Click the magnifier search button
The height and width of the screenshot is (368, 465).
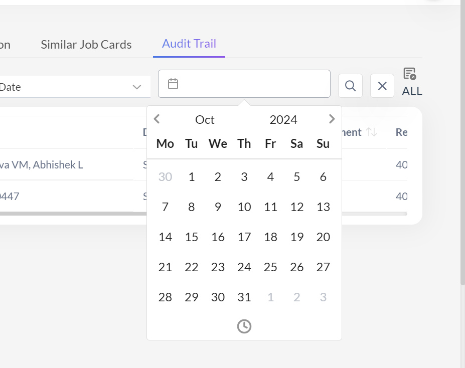(x=350, y=86)
